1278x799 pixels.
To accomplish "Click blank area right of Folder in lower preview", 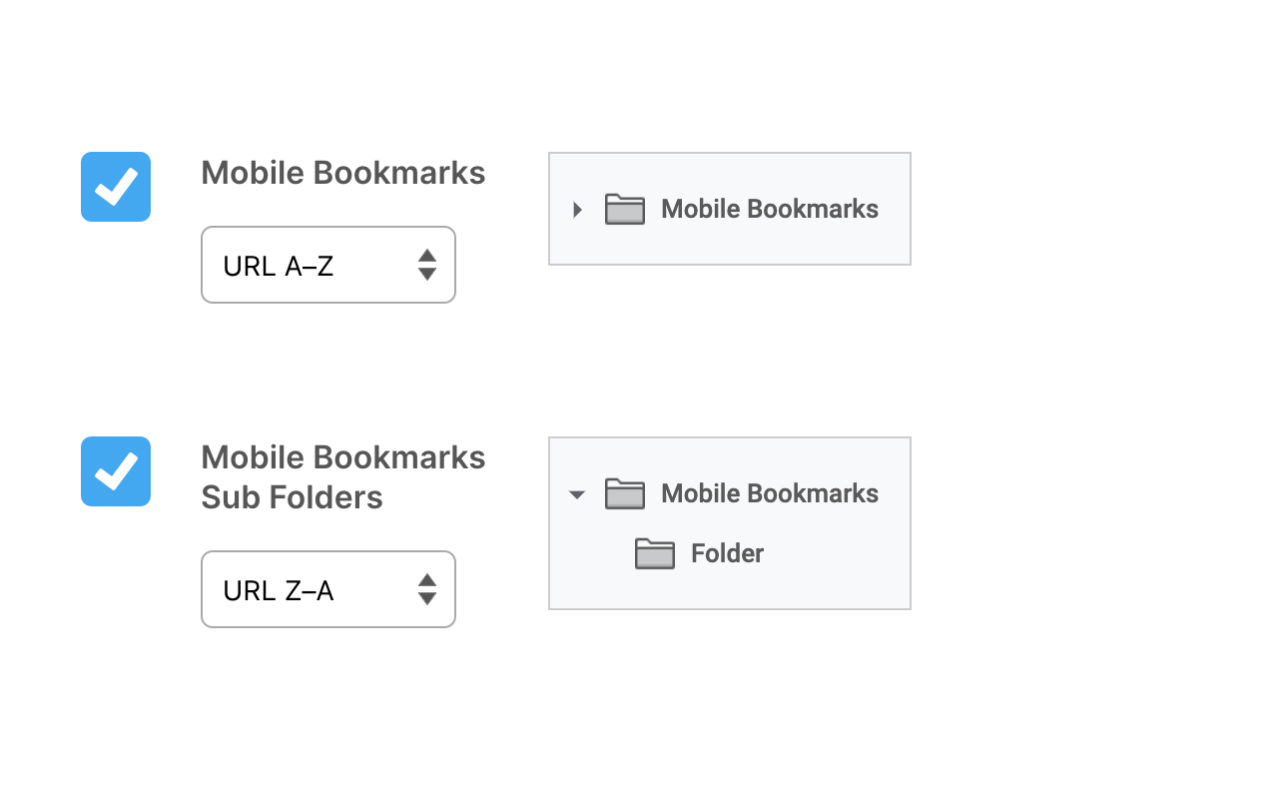I will 839,554.
